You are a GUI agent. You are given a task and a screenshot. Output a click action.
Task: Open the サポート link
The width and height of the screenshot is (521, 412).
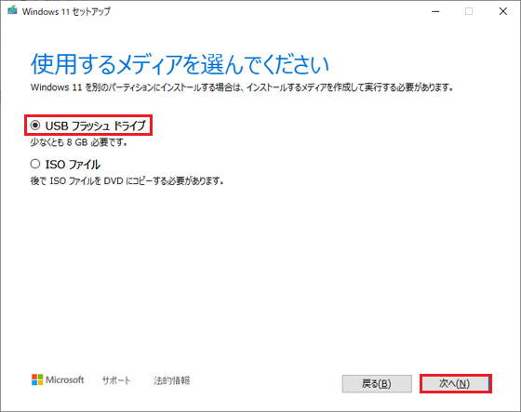click(x=116, y=380)
